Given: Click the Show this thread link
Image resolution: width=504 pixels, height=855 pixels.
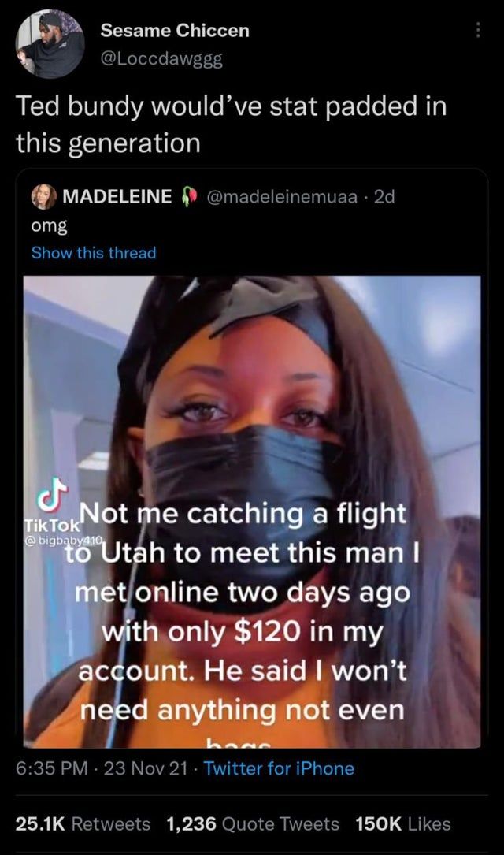Looking at the screenshot, I should coord(94,252).
